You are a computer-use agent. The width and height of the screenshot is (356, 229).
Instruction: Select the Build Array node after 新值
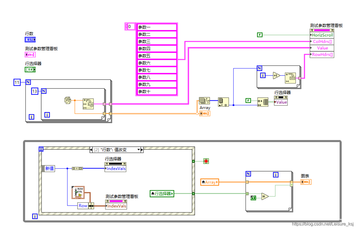[77, 169]
